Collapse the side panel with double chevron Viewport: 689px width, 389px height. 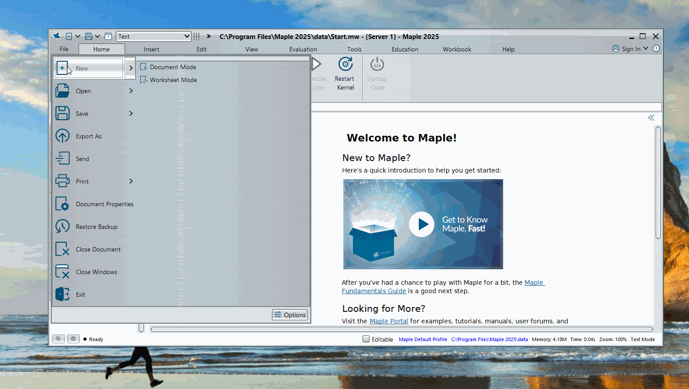(x=651, y=118)
